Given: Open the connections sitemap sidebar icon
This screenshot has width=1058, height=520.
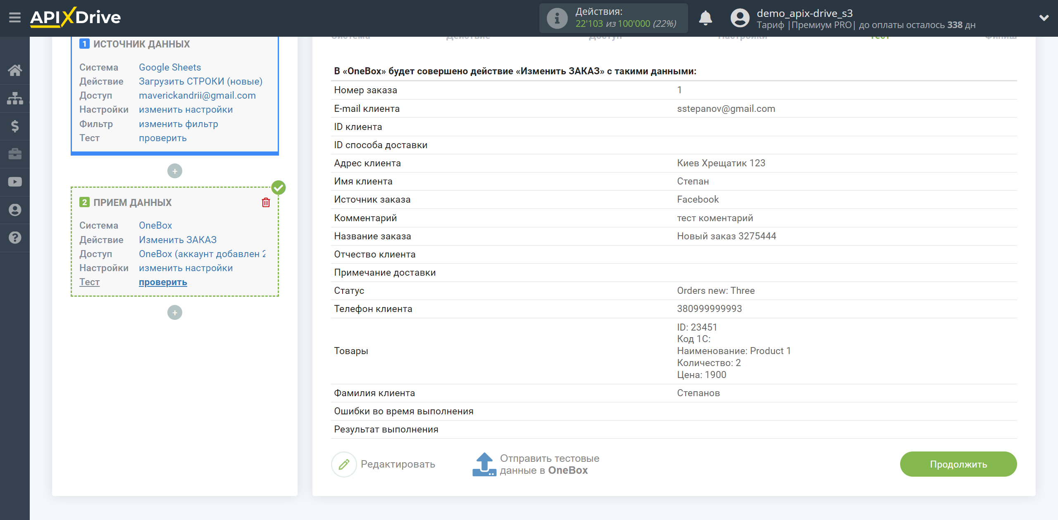Looking at the screenshot, I should (15, 98).
